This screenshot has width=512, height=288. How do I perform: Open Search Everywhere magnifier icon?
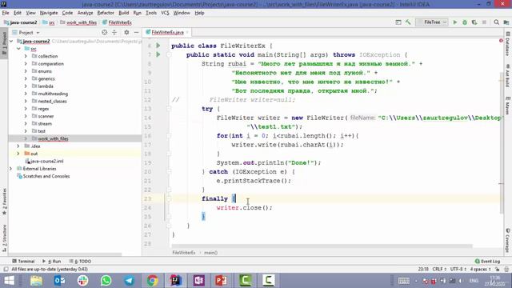tap(496, 22)
